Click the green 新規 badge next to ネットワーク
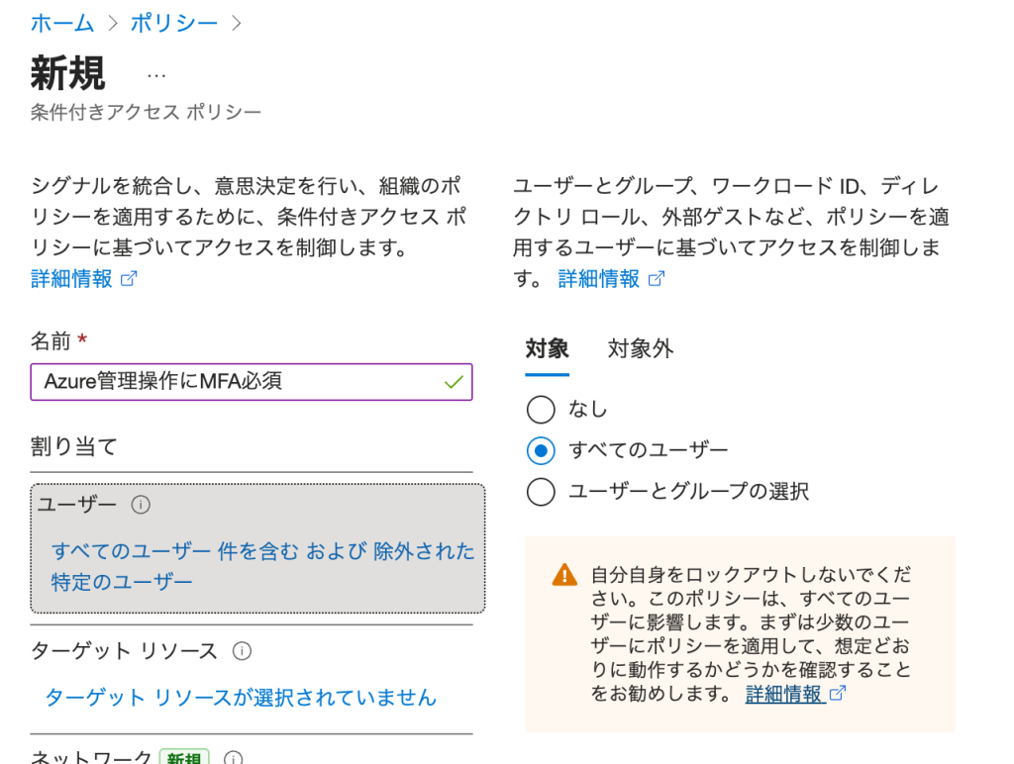 184,757
